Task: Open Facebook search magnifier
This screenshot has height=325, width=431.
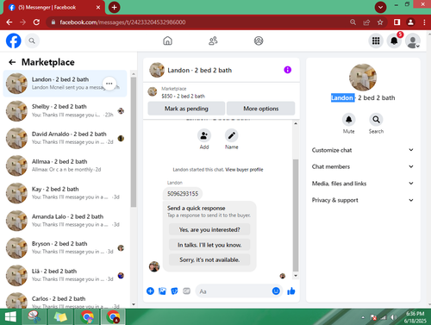Action: point(32,41)
